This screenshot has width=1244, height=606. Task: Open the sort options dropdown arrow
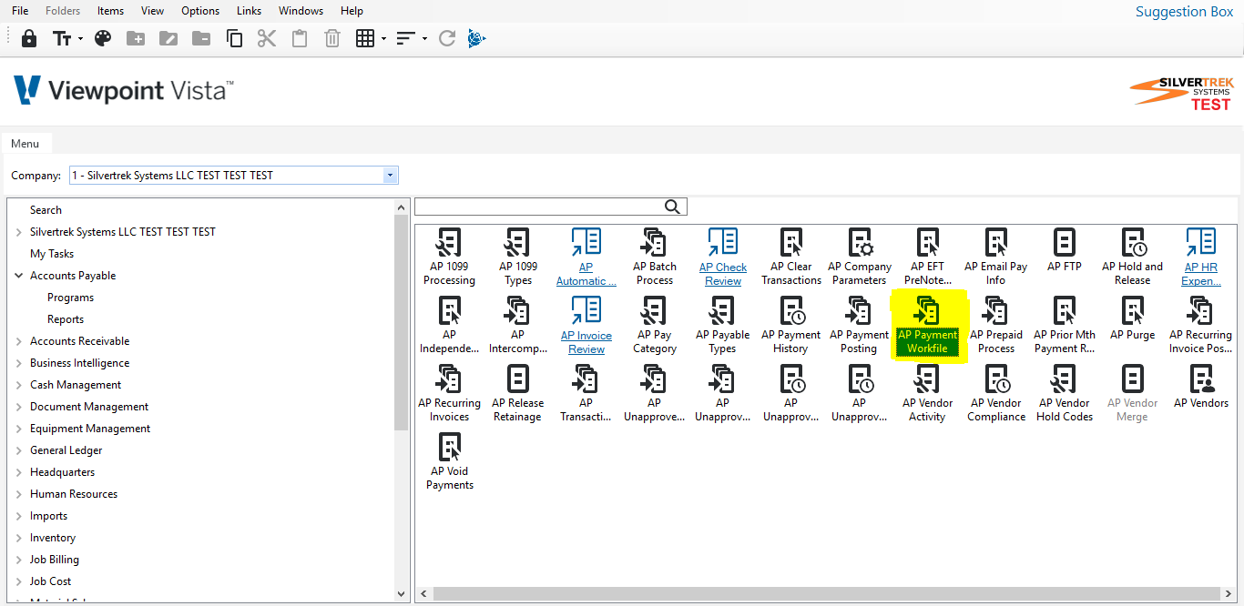pyautogui.click(x=424, y=39)
